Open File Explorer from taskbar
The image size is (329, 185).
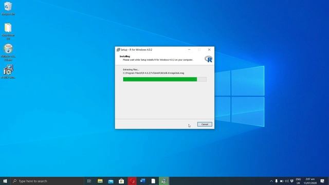pos(100,181)
